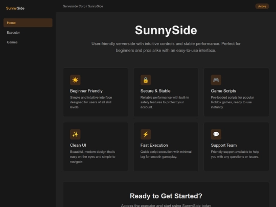Screen dimensions: 276x207
Task: Click the sparkles icon on Clean UI card
Action: 75,134
